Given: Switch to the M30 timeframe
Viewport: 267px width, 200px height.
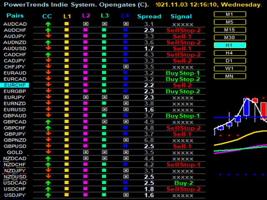Looking at the screenshot, I should click(230, 37).
